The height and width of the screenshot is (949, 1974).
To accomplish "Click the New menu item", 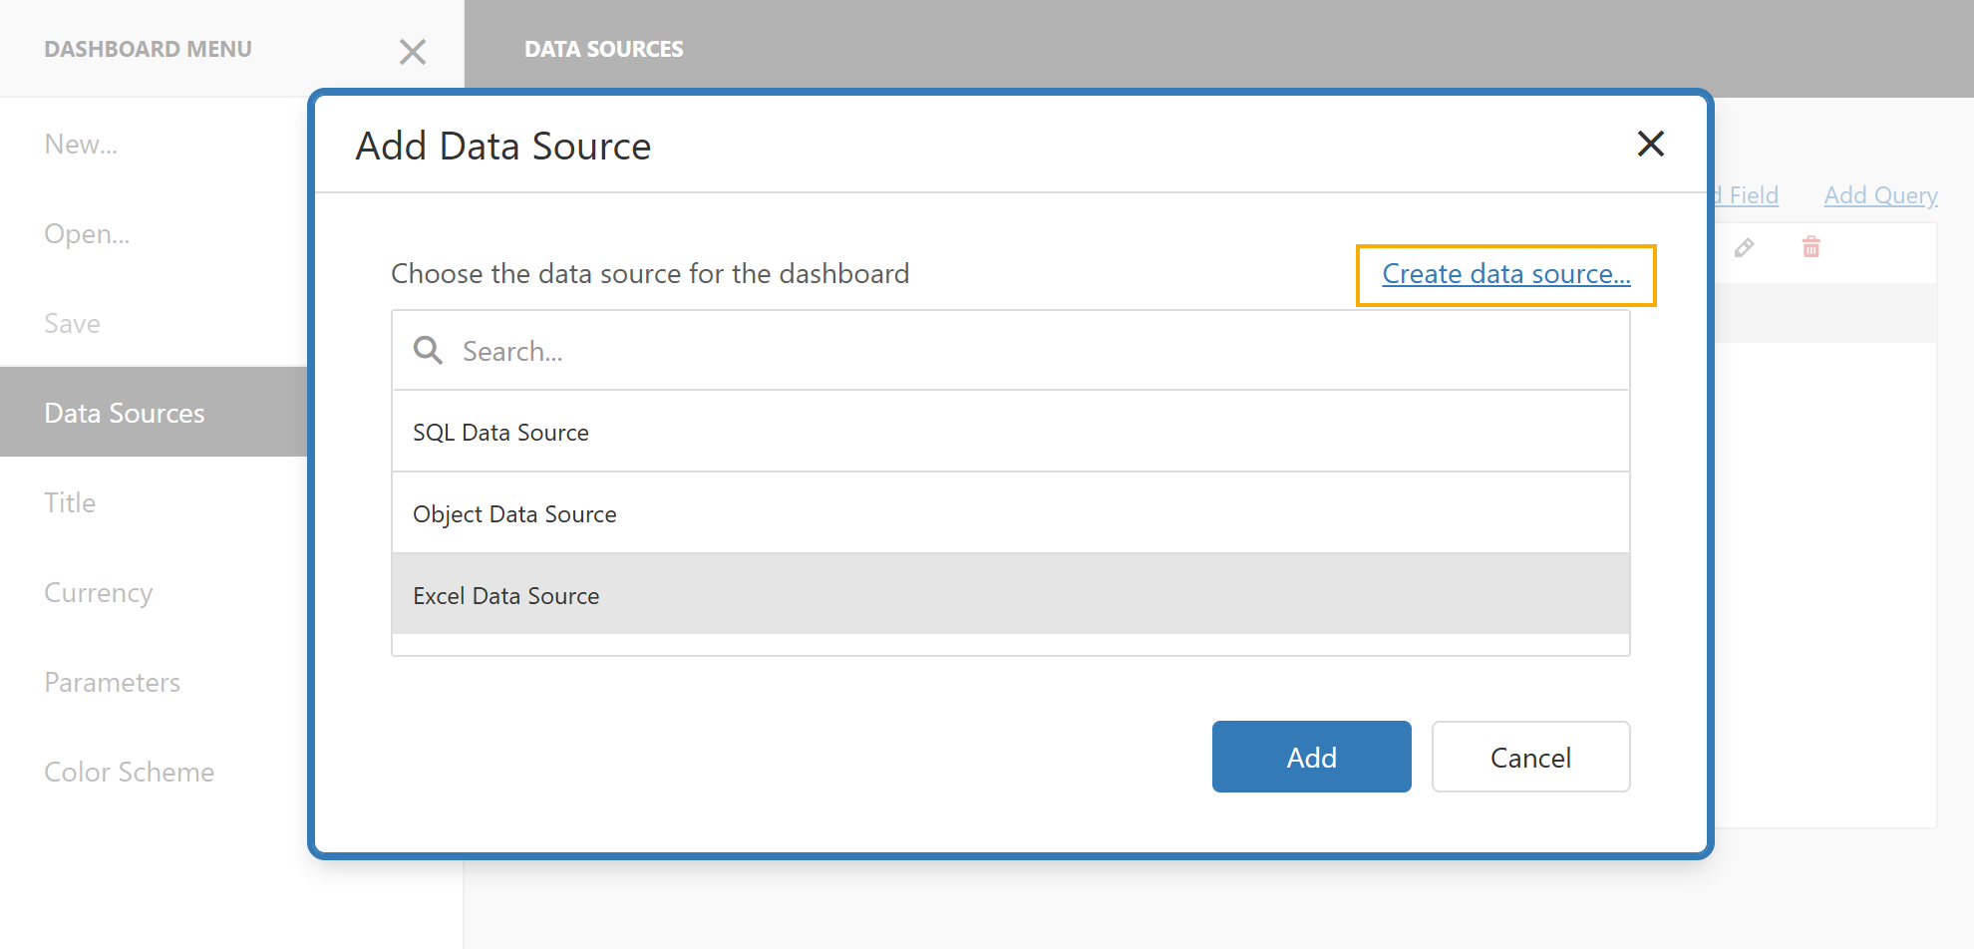I will click(82, 144).
